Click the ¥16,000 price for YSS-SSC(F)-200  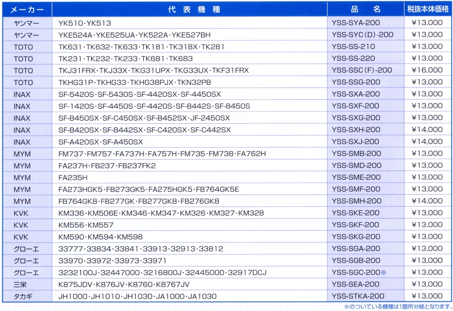[x=427, y=70]
